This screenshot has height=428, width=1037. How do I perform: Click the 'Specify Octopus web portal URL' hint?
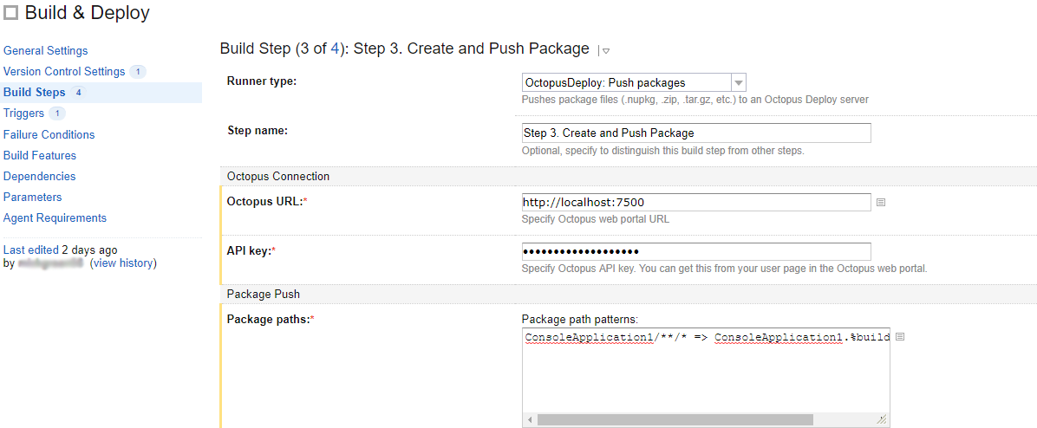(595, 219)
